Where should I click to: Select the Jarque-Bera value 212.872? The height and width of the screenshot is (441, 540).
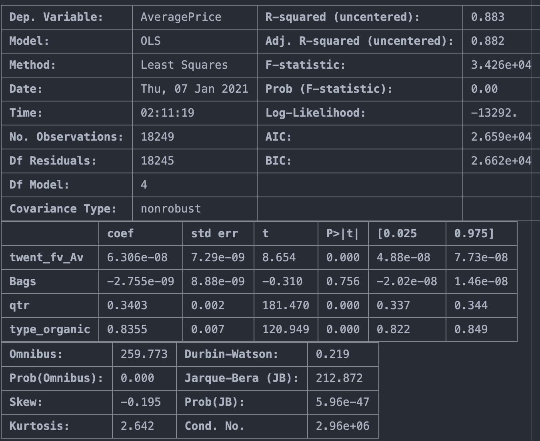coord(339,378)
